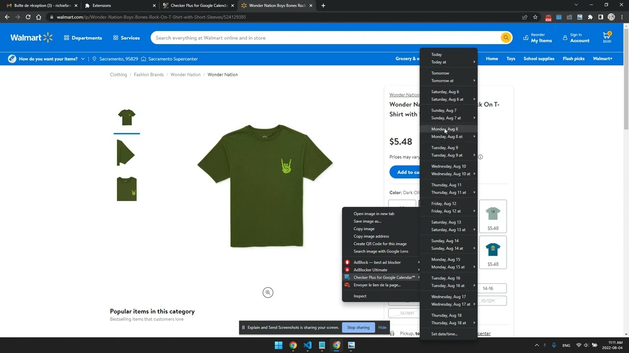This screenshot has width=629, height=353.
Task: Click the Extensions puzzle-piece icon
Action: tap(590, 17)
